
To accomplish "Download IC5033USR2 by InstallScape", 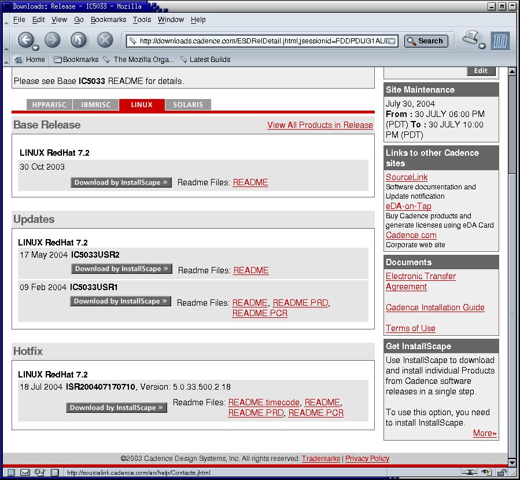I will [x=121, y=269].
